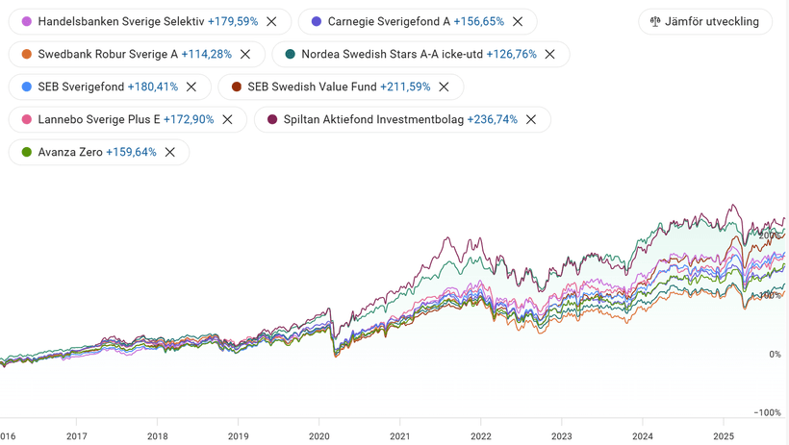Image resolution: width=789 pixels, height=445 pixels.
Task: Click the purple Handelsbanken color dot
Action: click(27, 21)
